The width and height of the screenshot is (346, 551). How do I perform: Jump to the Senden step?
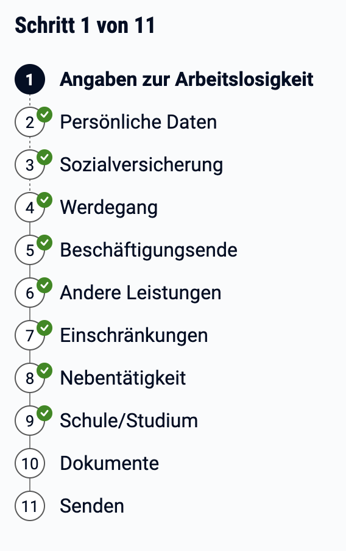tap(92, 506)
